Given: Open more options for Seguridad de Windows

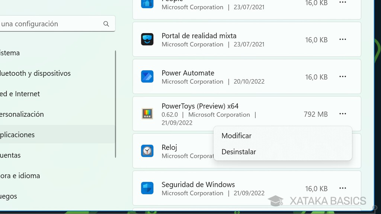Looking at the screenshot, I should pyautogui.click(x=343, y=188).
